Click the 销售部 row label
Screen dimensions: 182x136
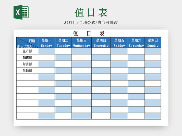(x=27, y=58)
